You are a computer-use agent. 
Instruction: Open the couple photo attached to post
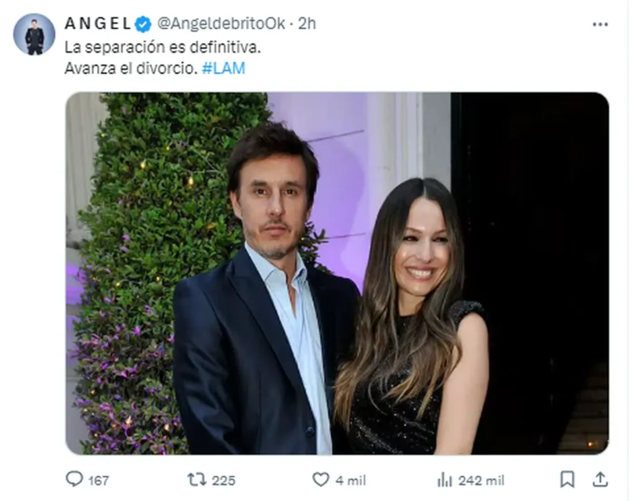coord(337,273)
